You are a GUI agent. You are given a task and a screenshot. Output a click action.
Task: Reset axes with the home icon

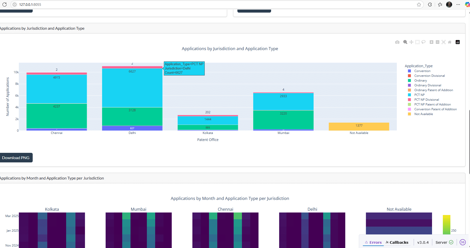pyautogui.click(x=450, y=42)
